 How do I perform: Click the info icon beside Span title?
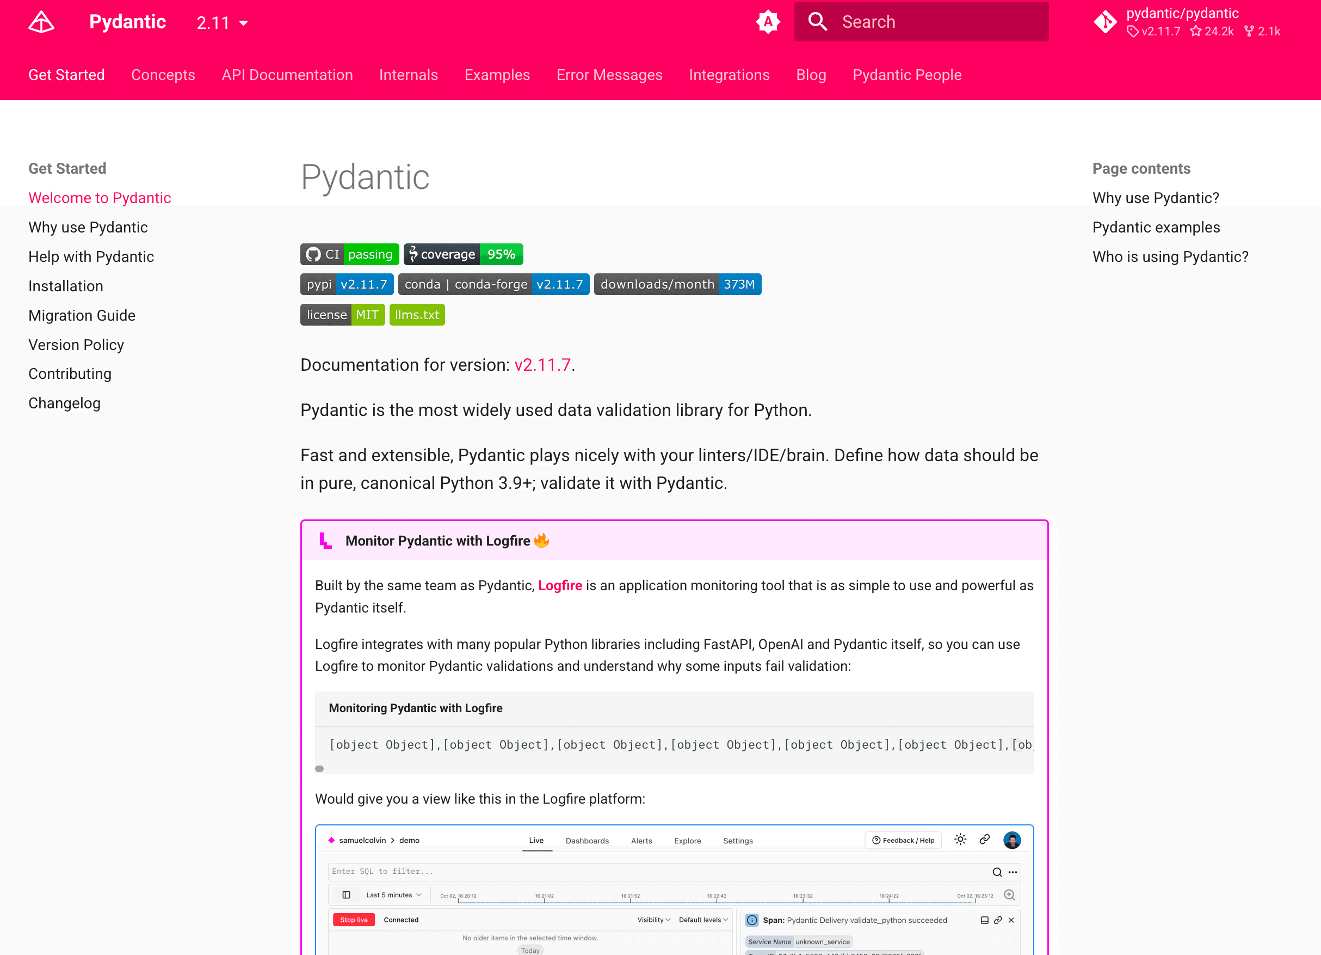pyautogui.click(x=752, y=920)
